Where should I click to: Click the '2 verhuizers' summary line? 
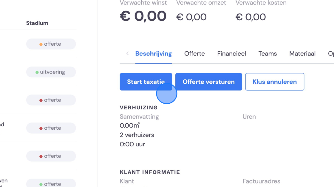point(137,135)
